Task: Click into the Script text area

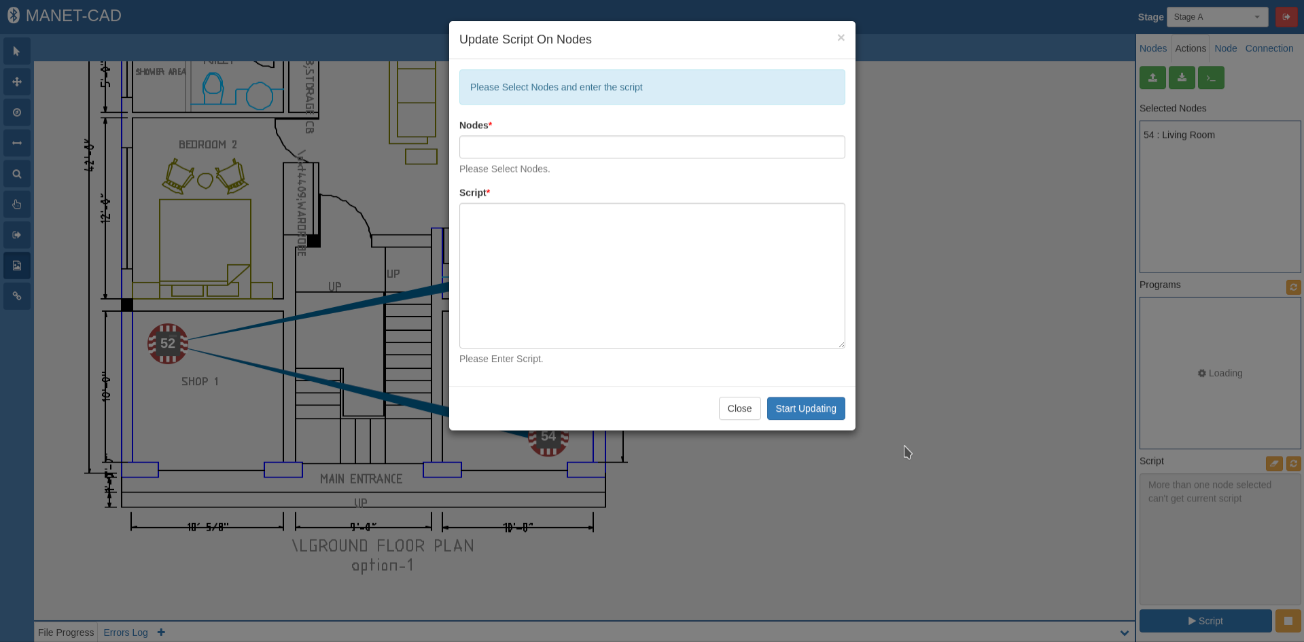Action: pyautogui.click(x=652, y=276)
